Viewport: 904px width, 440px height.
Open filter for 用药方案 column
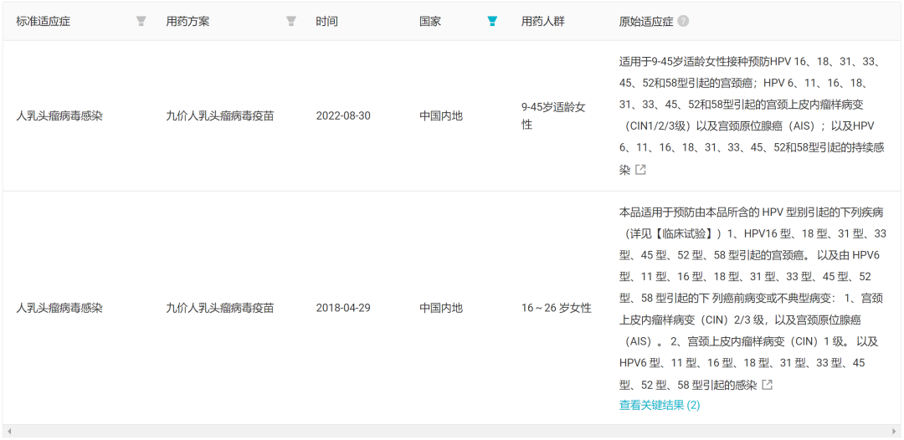tap(291, 21)
